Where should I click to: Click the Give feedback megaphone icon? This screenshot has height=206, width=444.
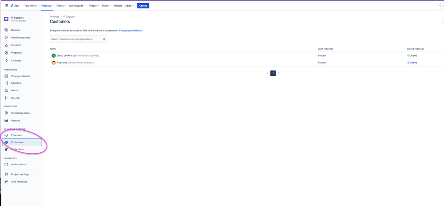(6, 182)
